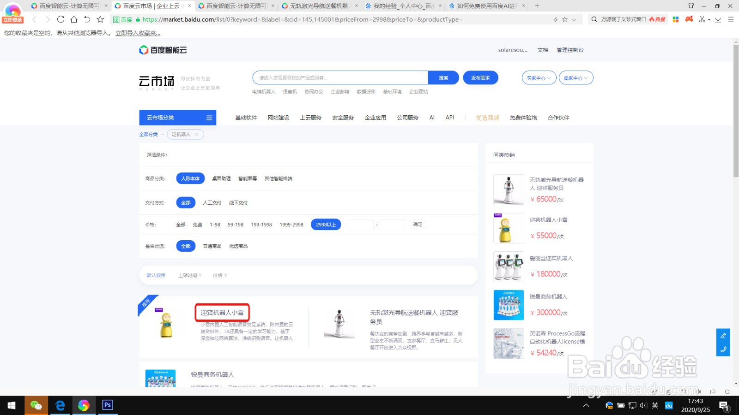Select the 2998以上 price filter

326,225
